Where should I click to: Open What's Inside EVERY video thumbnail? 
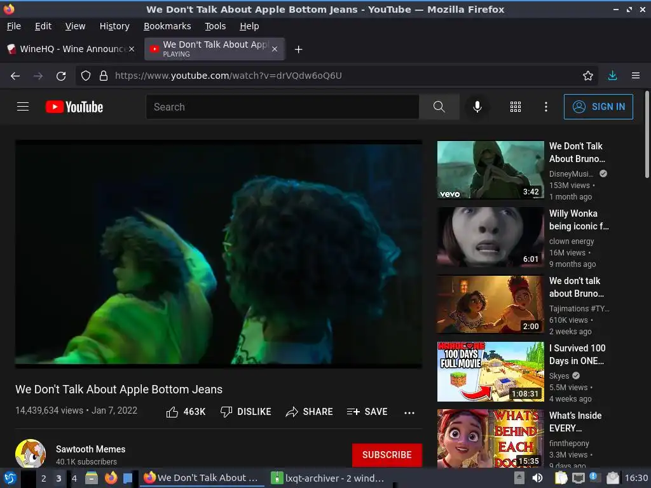[x=490, y=438]
